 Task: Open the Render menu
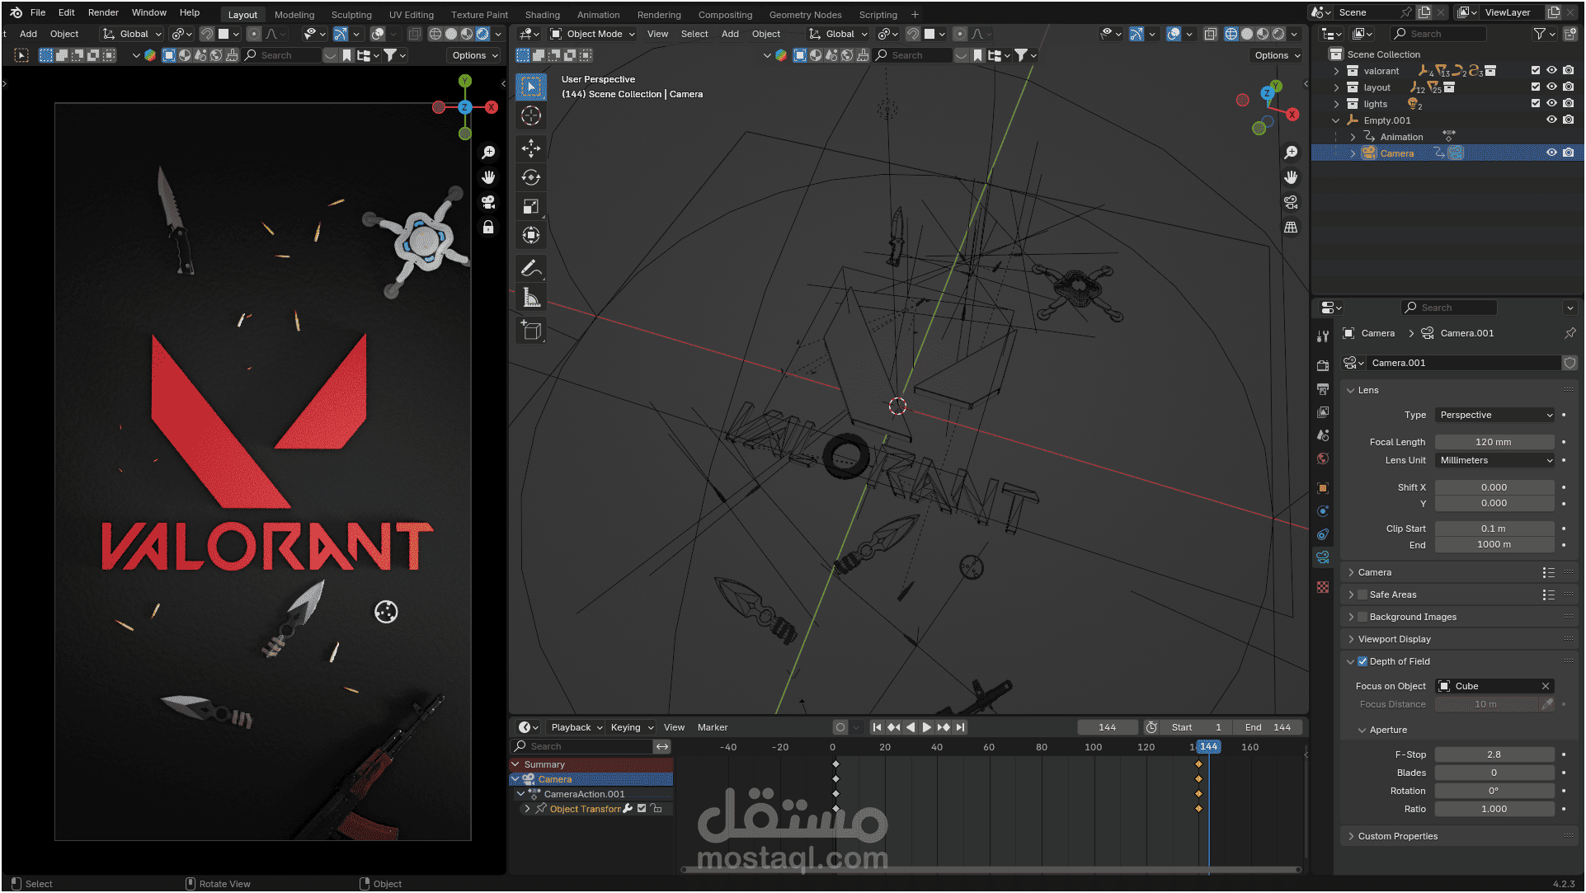[103, 12]
